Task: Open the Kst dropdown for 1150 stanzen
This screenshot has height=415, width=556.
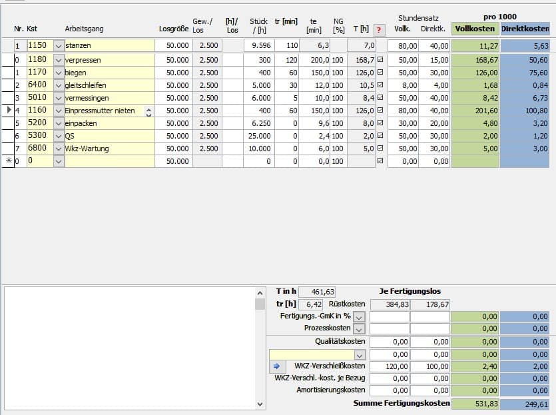Action: click(x=59, y=45)
